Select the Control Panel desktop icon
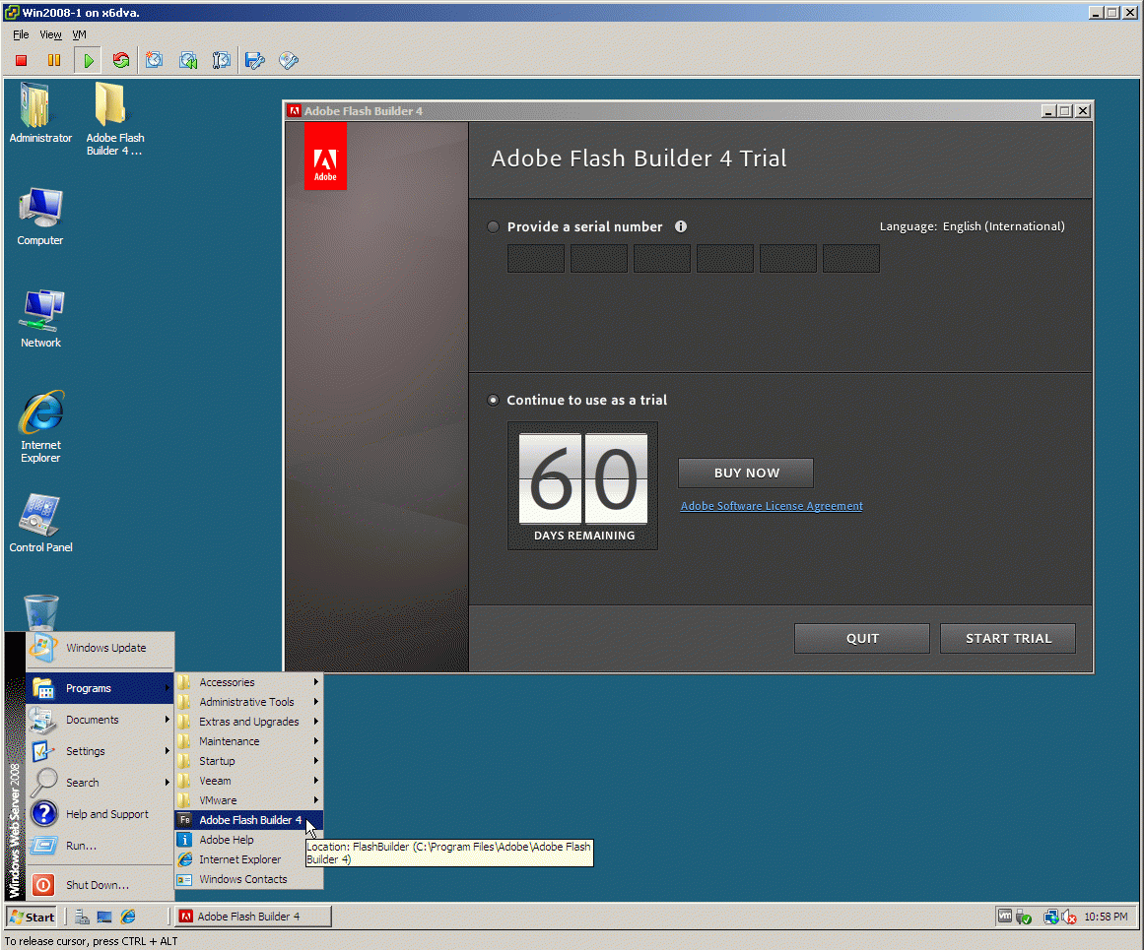 [40, 524]
